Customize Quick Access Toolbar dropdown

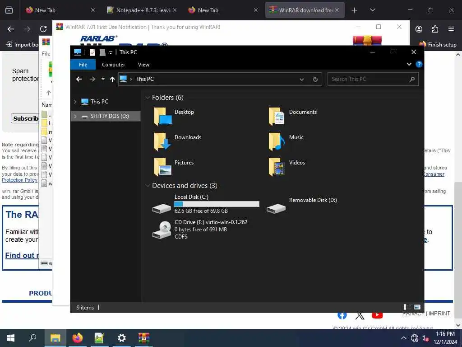click(x=111, y=52)
